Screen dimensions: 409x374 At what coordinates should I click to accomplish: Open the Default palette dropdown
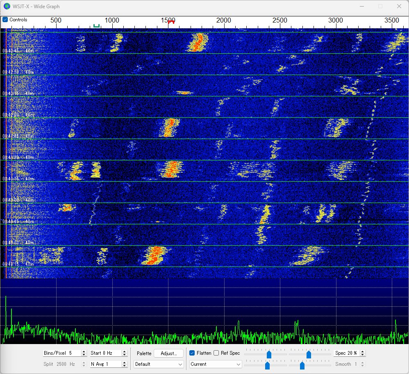pyautogui.click(x=159, y=364)
